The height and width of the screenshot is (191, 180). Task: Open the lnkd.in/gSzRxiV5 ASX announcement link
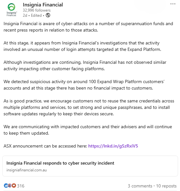(113, 146)
